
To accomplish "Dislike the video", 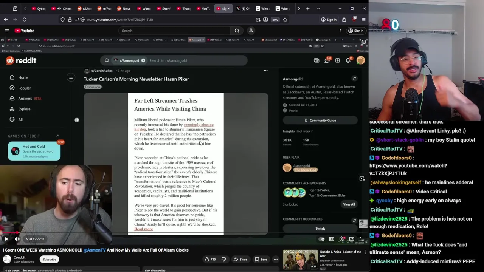I will pyautogui.click(x=223, y=259).
